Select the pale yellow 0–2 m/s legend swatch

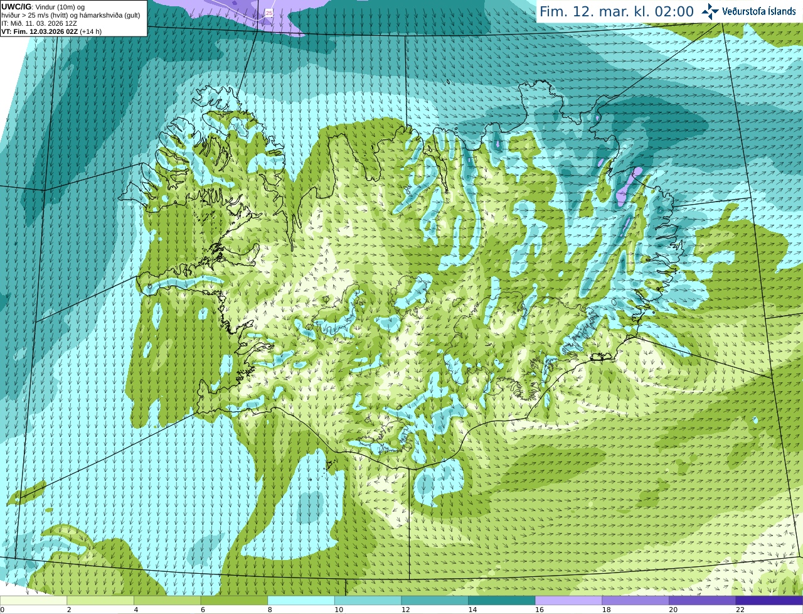(x=33, y=600)
